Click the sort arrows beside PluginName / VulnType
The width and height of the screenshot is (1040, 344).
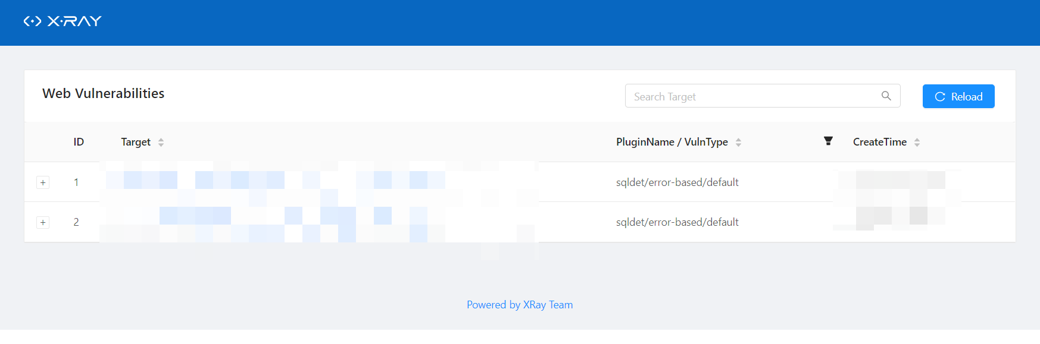click(738, 143)
